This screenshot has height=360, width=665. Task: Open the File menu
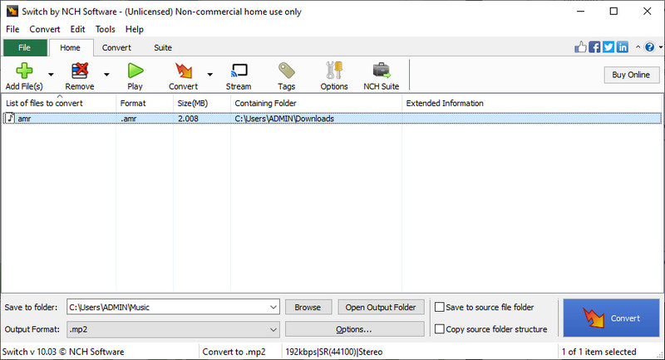coord(12,29)
